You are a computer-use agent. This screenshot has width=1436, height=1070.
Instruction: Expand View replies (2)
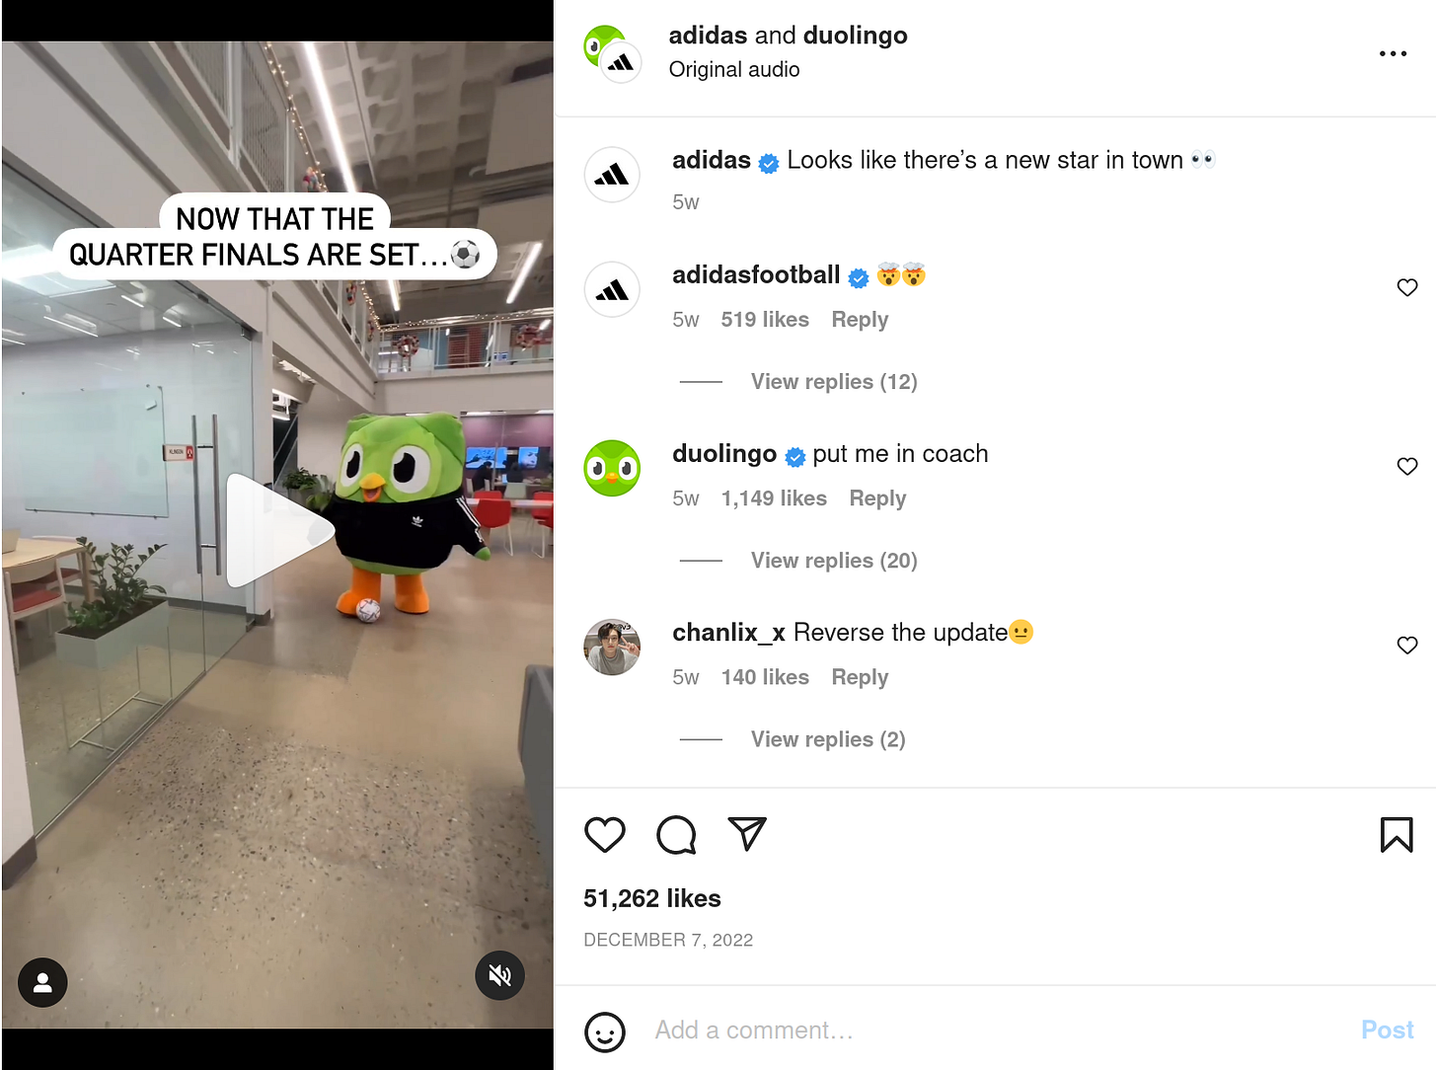(x=828, y=739)
